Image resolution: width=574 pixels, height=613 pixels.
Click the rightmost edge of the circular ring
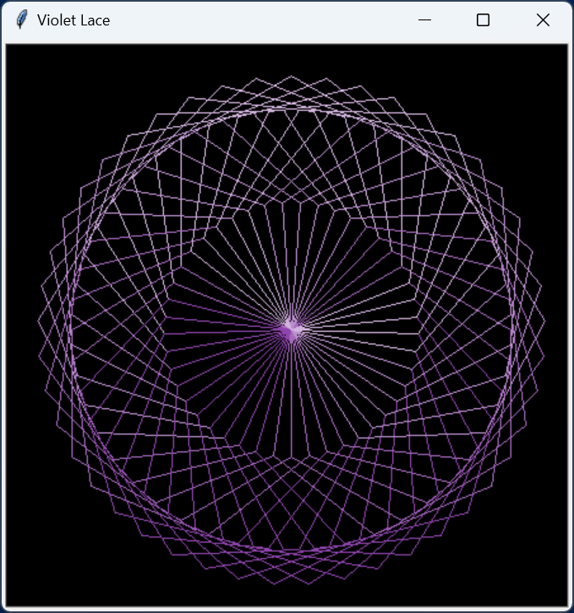[512, 329]
